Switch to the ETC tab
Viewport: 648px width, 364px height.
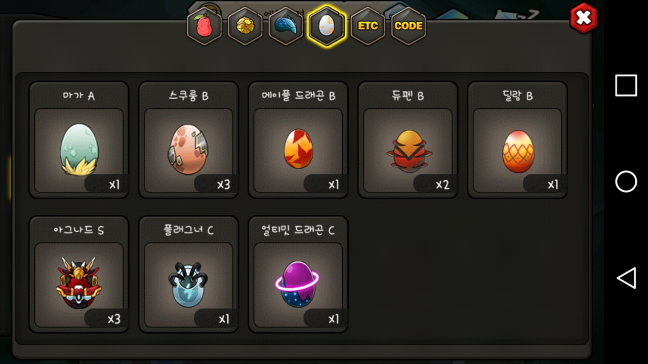[368, 26]
